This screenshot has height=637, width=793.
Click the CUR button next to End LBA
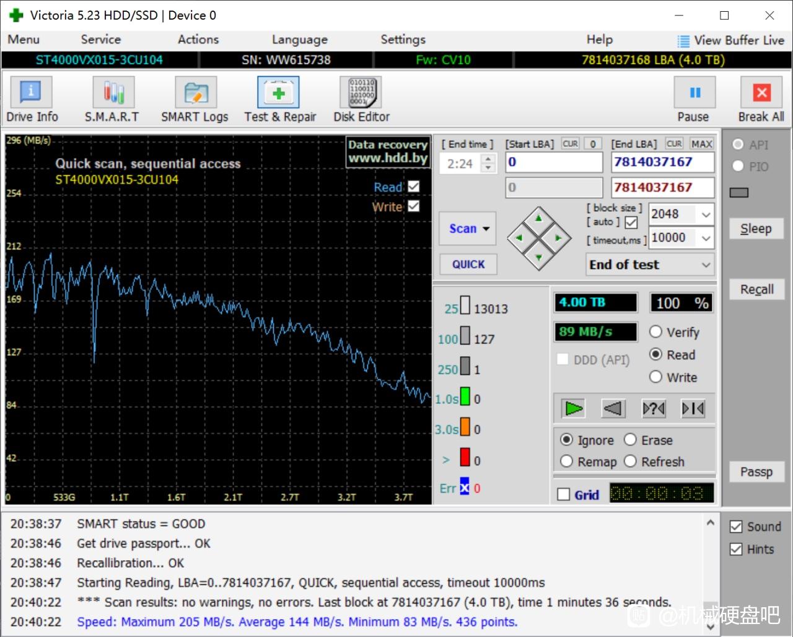pyautogui.click(x=674, y=144)
